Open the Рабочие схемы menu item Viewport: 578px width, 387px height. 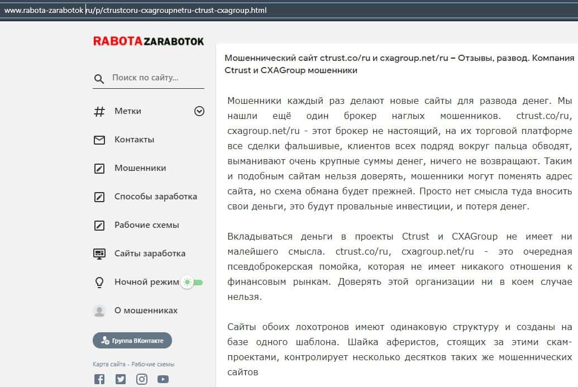147,225
